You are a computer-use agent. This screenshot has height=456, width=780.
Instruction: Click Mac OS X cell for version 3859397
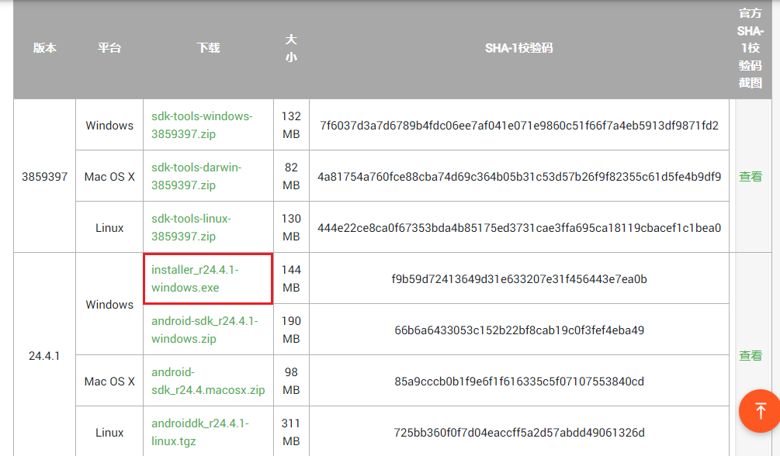(109, 177)
